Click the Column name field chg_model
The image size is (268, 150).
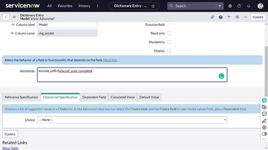[x=67, y=33]
